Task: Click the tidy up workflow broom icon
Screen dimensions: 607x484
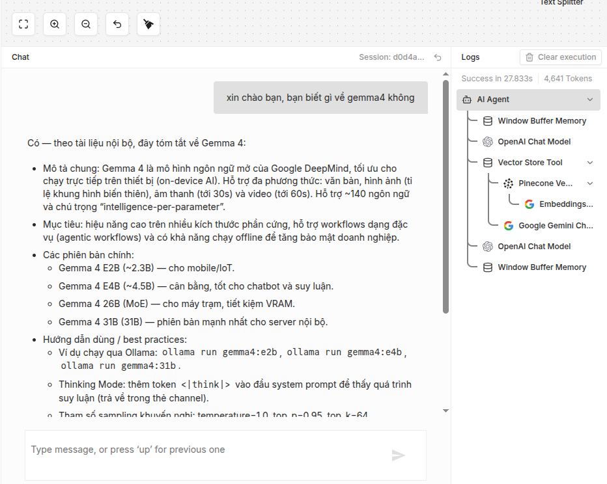Action: coord(148,24)
